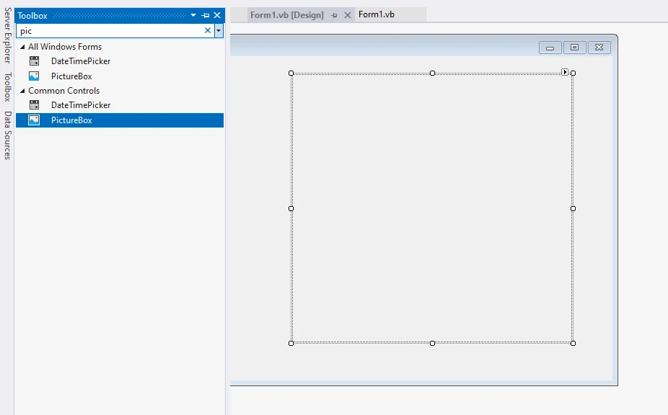Switch to the Form1.vb code tab
The width and height of the screenshot is (668, 415).
click(x=377, y=14)
